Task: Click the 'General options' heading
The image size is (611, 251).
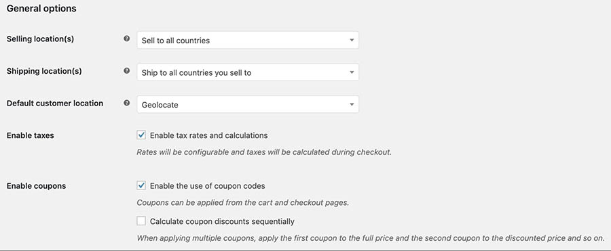Action: pos(41,9)
